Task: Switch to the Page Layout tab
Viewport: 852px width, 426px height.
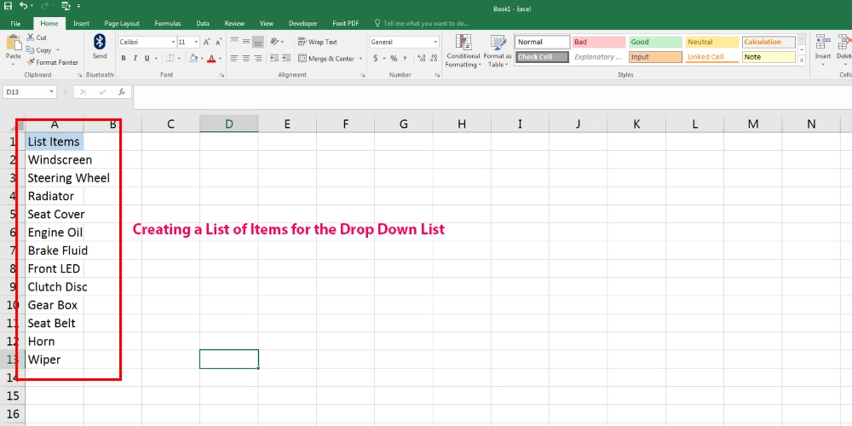Action: (x=122, y=23)
